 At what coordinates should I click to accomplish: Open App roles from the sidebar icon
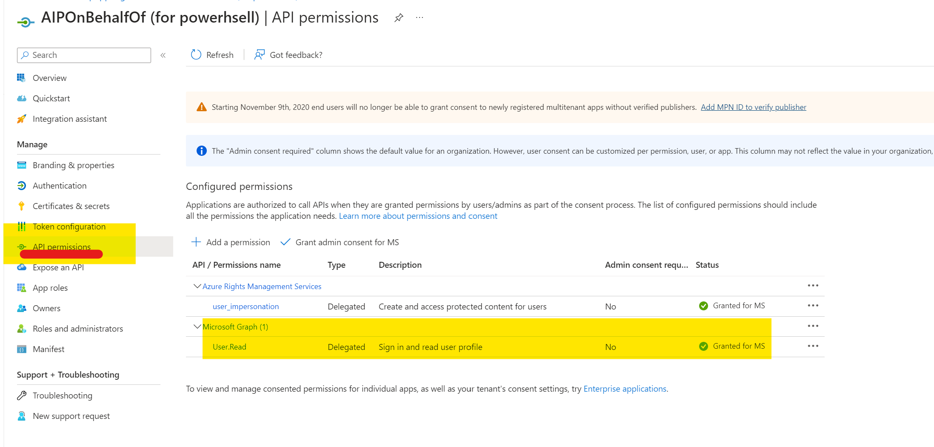(22, 288)
